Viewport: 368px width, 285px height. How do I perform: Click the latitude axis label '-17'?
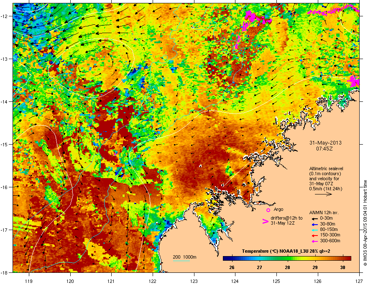click(x=4, y=230)
